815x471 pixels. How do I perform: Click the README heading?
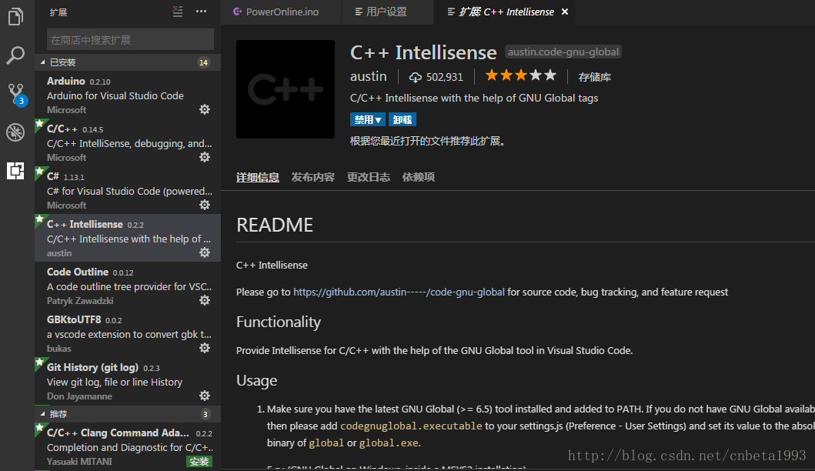(275, 225)
